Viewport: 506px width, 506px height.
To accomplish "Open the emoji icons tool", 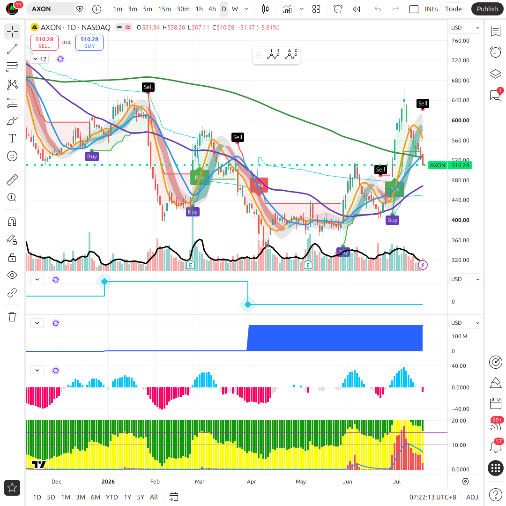I will click(12, 156).
